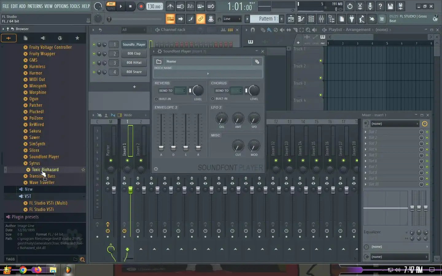442x276 pixels.
Task: Click the undo history circular arrow icon
Action: point(350,6)
